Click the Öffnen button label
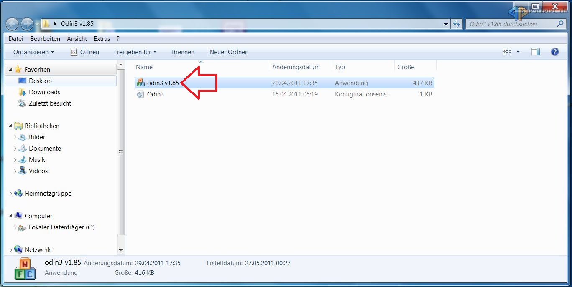572x287 pixels. [89, 52]
